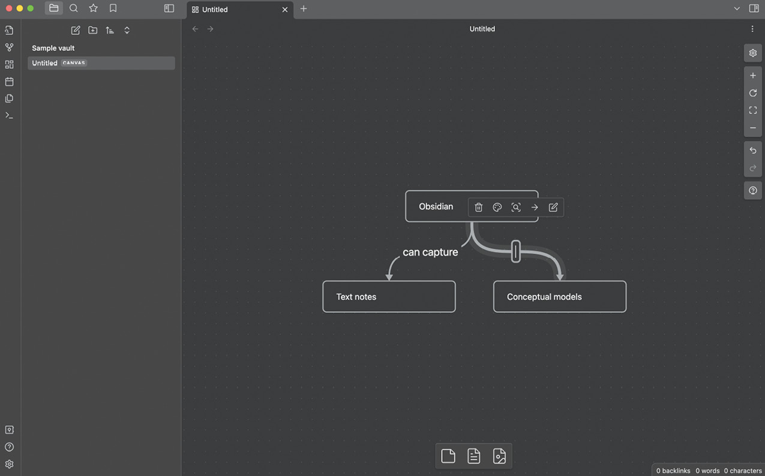
Task: Undo the last canvas action
Action: tap(752, 150)
